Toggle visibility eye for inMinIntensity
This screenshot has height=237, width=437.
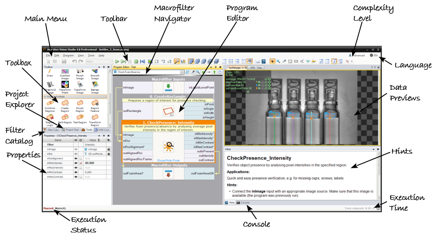pyautogui.click(x=75, y=163)
